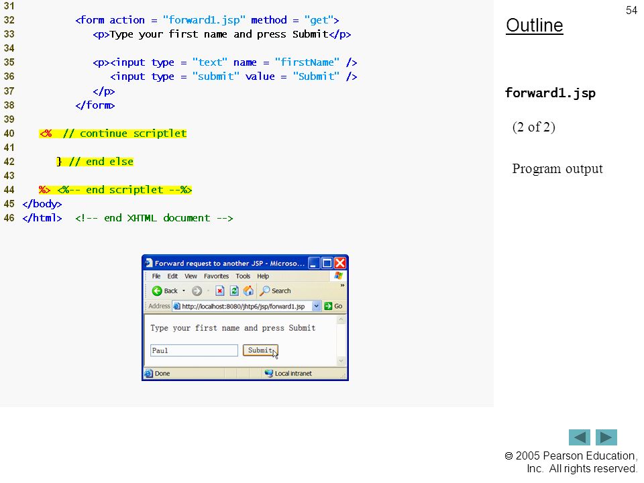The width and height of the screenshot is (644, 483).
Task: Click the green Back arrow in browser
Action: pos(157,290)
